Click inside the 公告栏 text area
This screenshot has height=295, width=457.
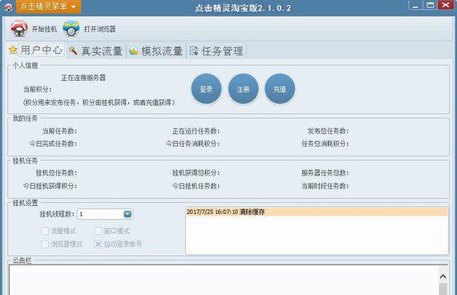[x=224, y=280]
